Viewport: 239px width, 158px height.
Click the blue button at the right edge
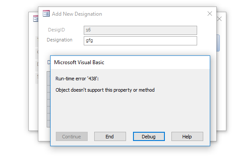click(x=218, y=43)
